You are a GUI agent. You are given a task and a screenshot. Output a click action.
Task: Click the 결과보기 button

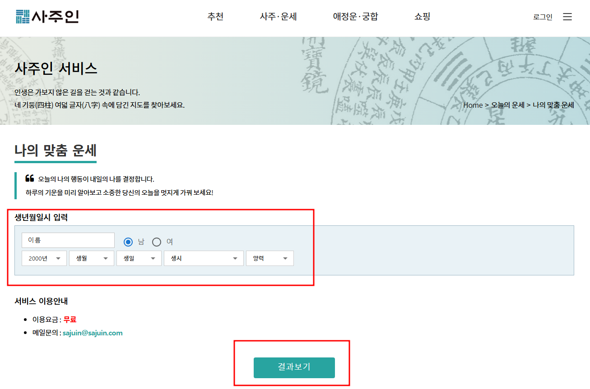pos(294,367)
